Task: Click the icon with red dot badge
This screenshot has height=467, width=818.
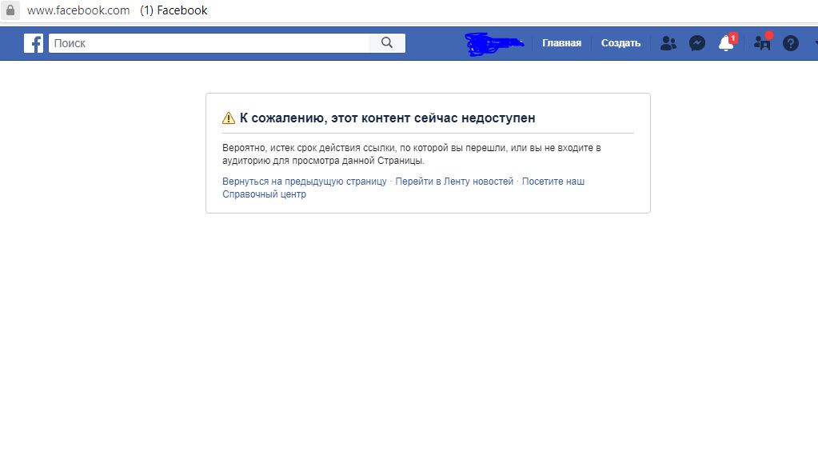Action: (x=762, y=43)
